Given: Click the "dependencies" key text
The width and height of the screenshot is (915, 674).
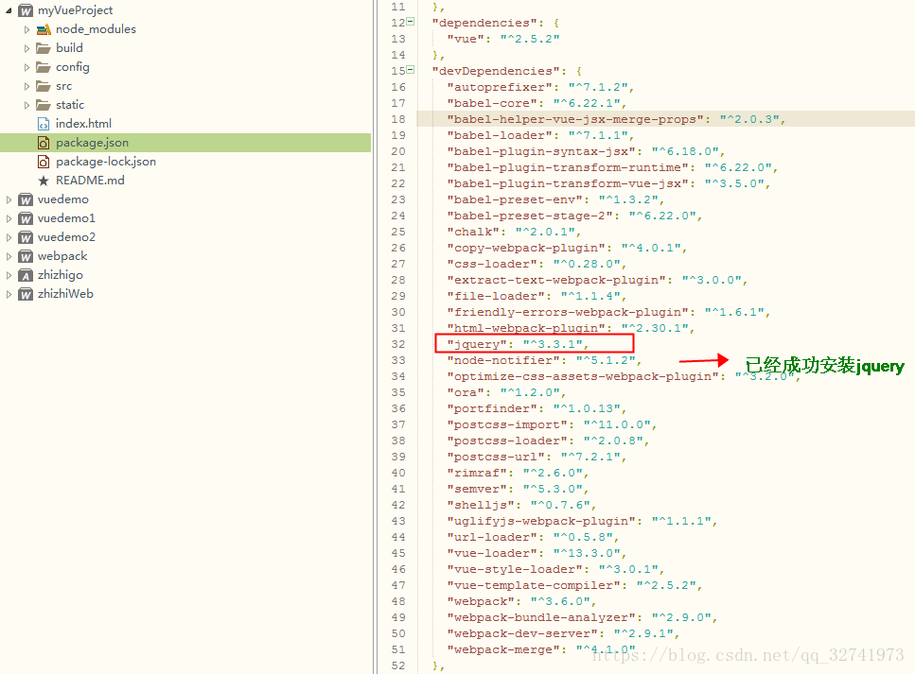Looking at the screenshot, I should click(484, 23).
